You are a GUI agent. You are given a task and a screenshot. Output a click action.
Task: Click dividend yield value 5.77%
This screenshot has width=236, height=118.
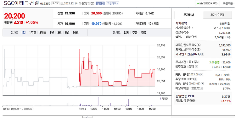[227, 89]
